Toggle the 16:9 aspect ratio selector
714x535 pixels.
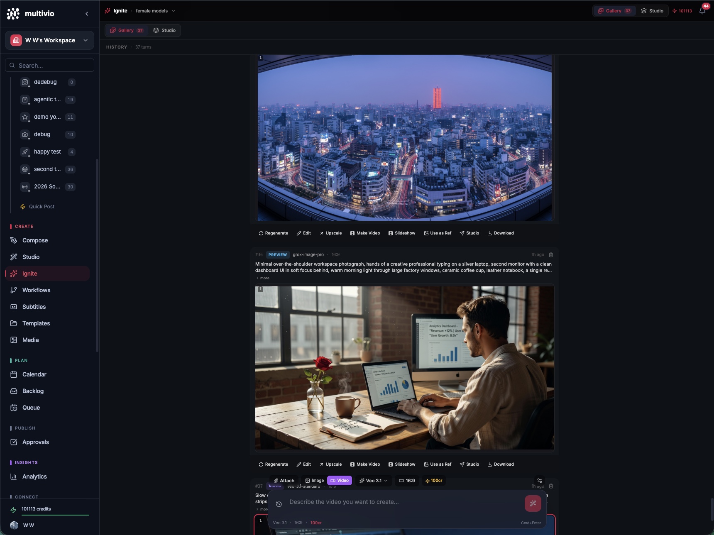407,481
